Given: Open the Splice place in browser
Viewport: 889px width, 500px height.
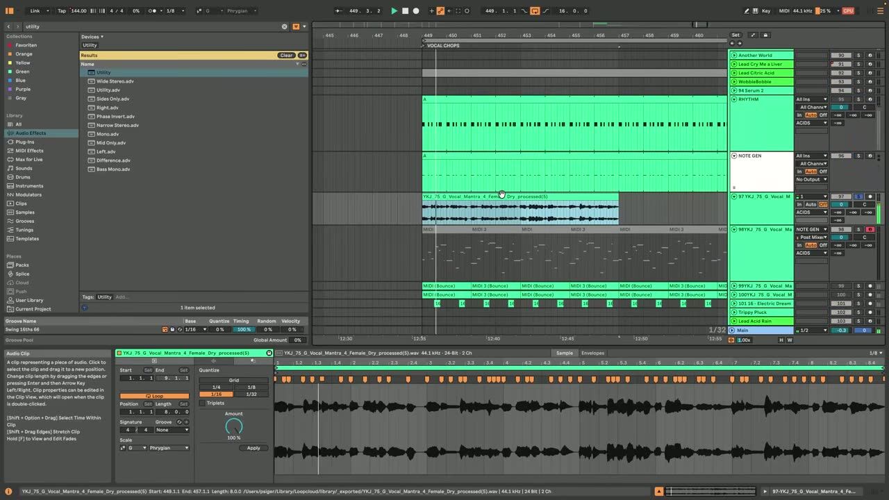Looking at the screenshot, I should 22,274.
